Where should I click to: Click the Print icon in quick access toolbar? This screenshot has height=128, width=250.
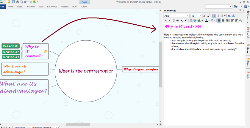(x=17, y=2)
